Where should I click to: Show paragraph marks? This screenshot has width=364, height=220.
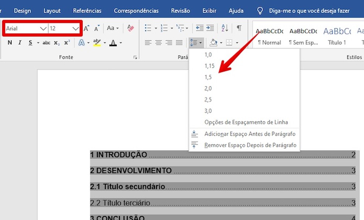click(x=239, y=27)
